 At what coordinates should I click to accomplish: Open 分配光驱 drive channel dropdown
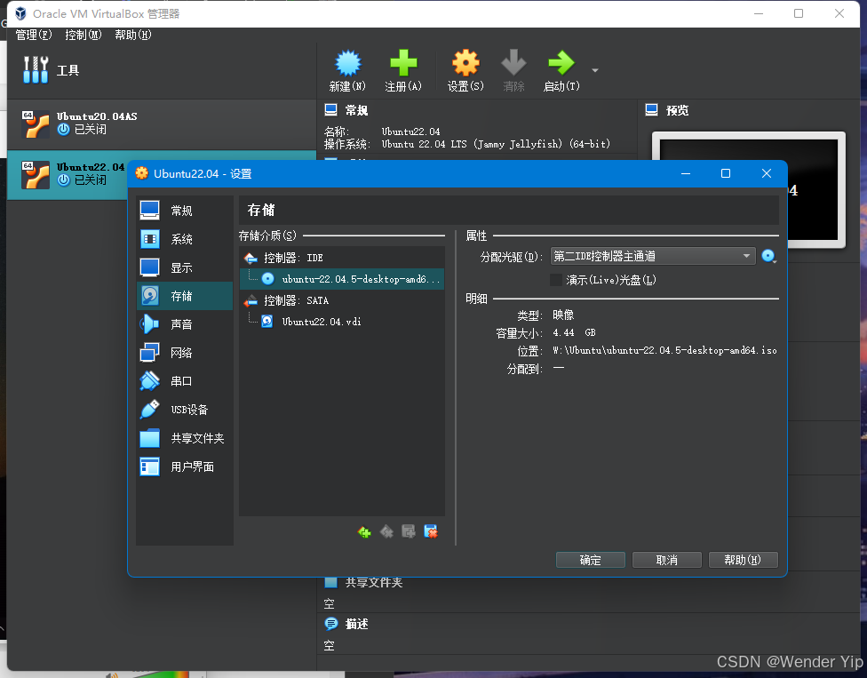pyautogui.click(x=653, y=256)
